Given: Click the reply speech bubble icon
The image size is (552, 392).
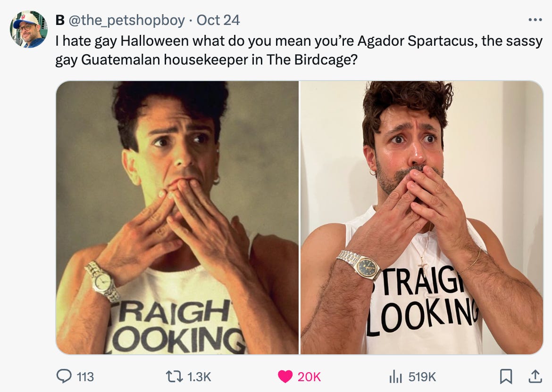Looking at the screenshot, I should [64, 376].
